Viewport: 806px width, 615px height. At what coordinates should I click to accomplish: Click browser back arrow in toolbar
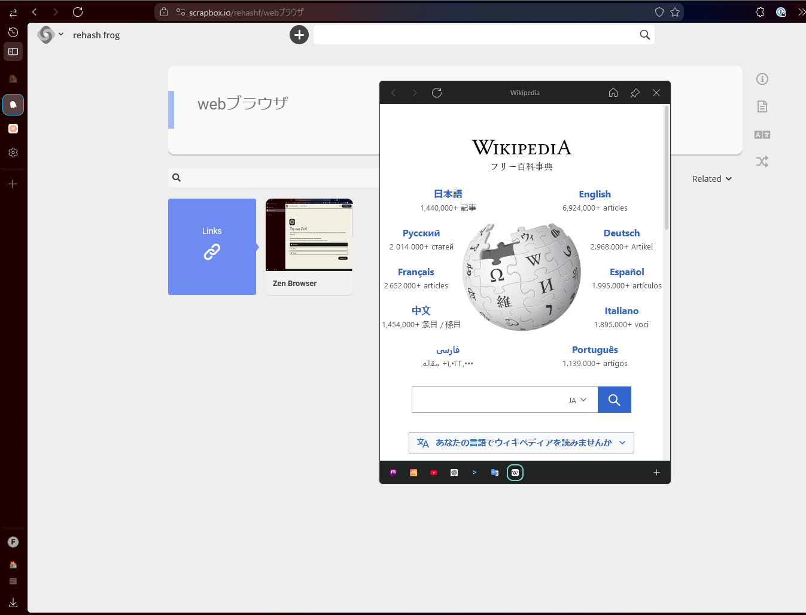click(35, 12)
